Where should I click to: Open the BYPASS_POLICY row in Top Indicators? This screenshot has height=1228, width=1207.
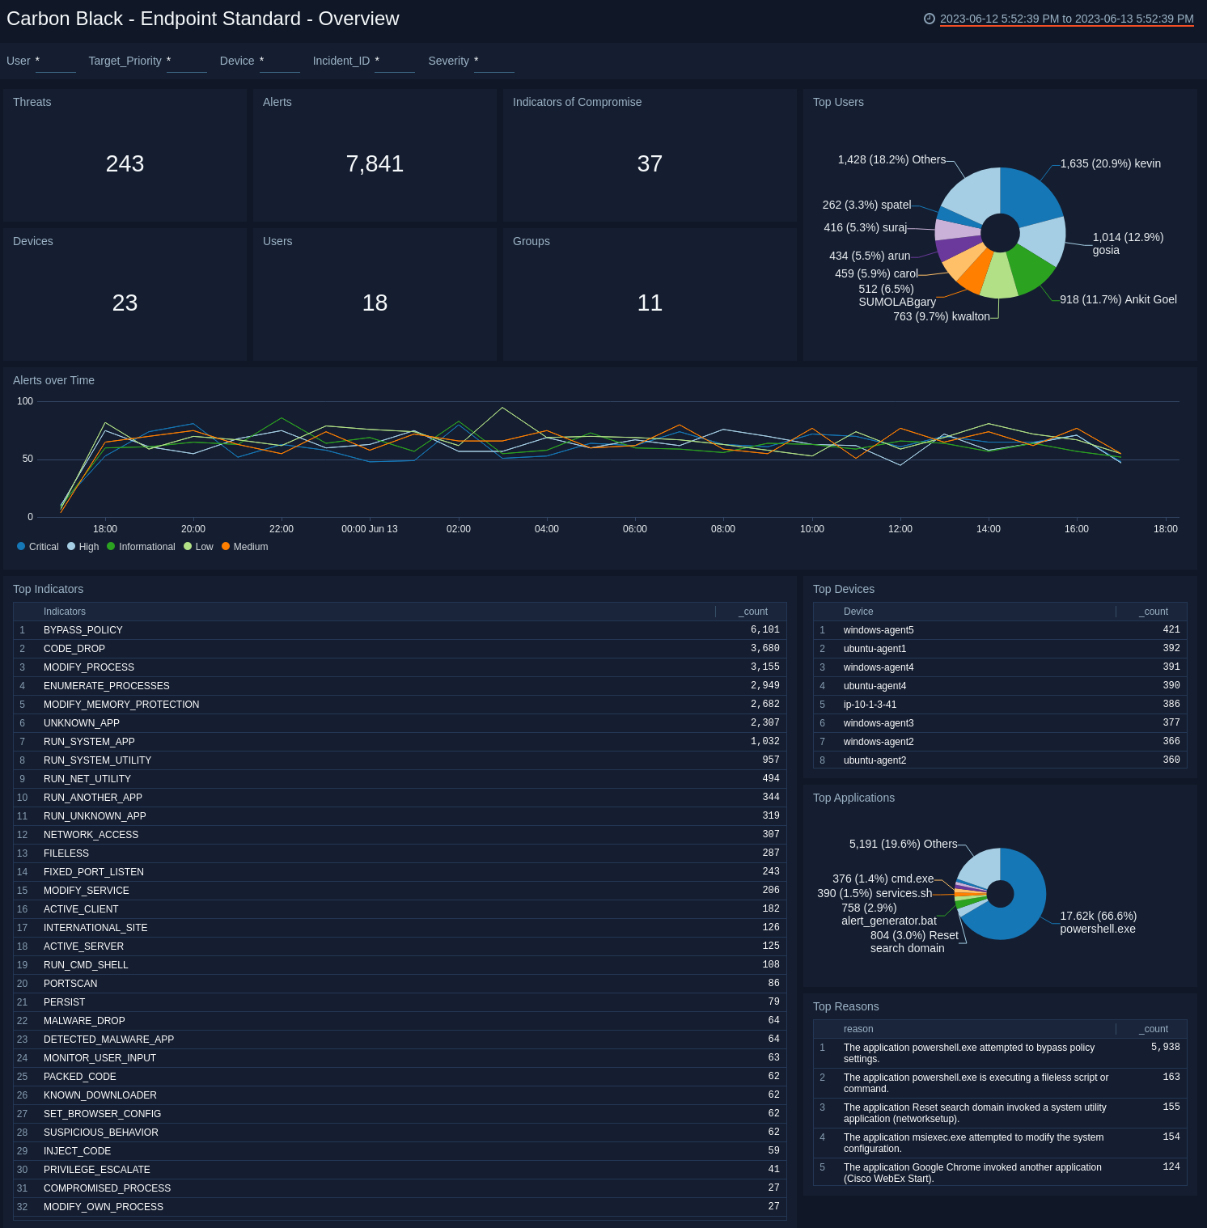[x=83, y=629]
